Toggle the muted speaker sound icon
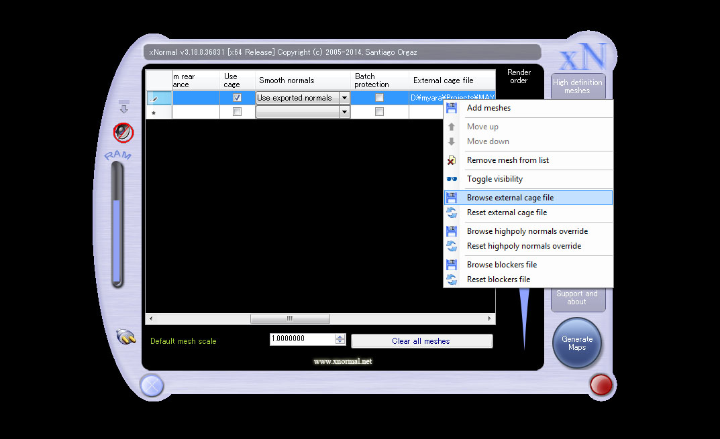Image resolution: width=720 pixels, height=439 pixels. [123, 133]
